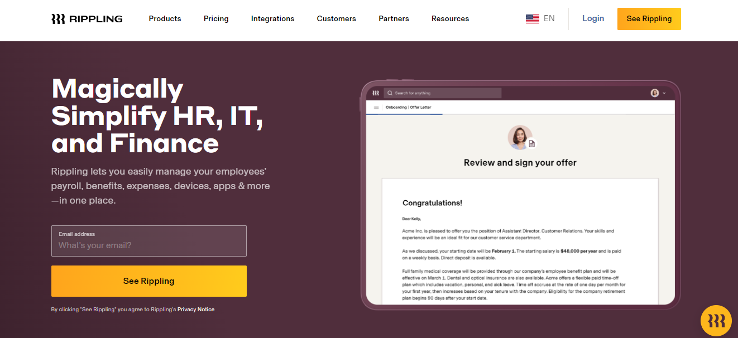Click the Rippling logo in the header
The height and width of the screenshot is (338, 738).
pos(87,19)
